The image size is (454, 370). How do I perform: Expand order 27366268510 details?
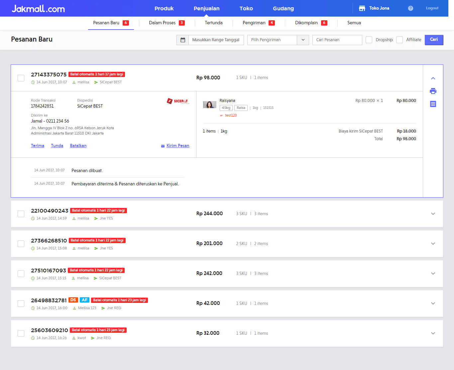point(433,244)
